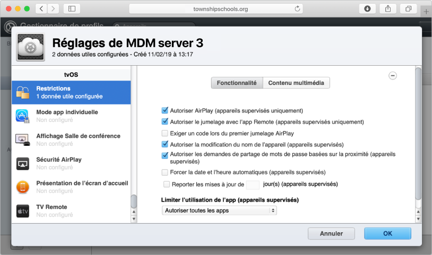Click the Présentation de l'écran d'accueil icon
The width and height of the screenshot is (432, 255).
coord(23,187)
